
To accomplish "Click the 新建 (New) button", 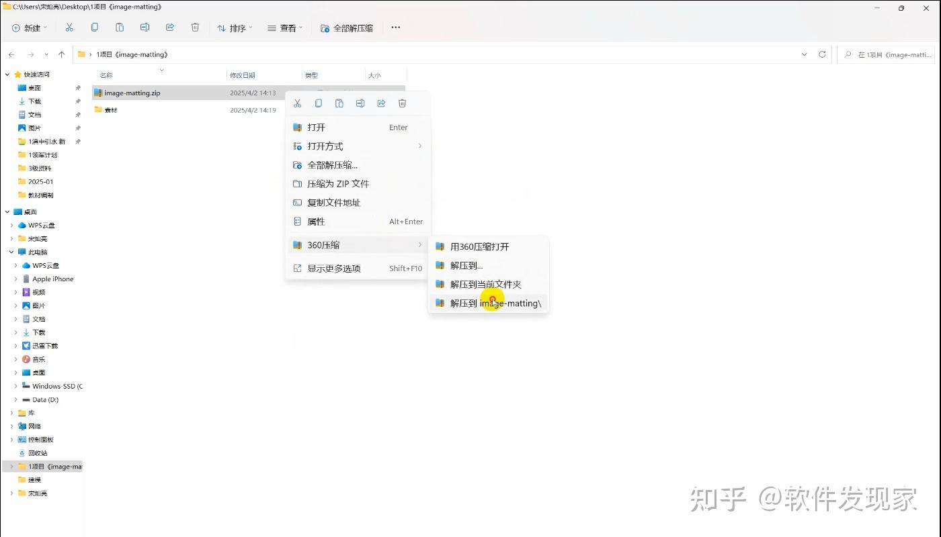I will pos(27,27).
